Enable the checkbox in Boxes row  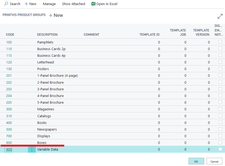[x=220, y=142]
